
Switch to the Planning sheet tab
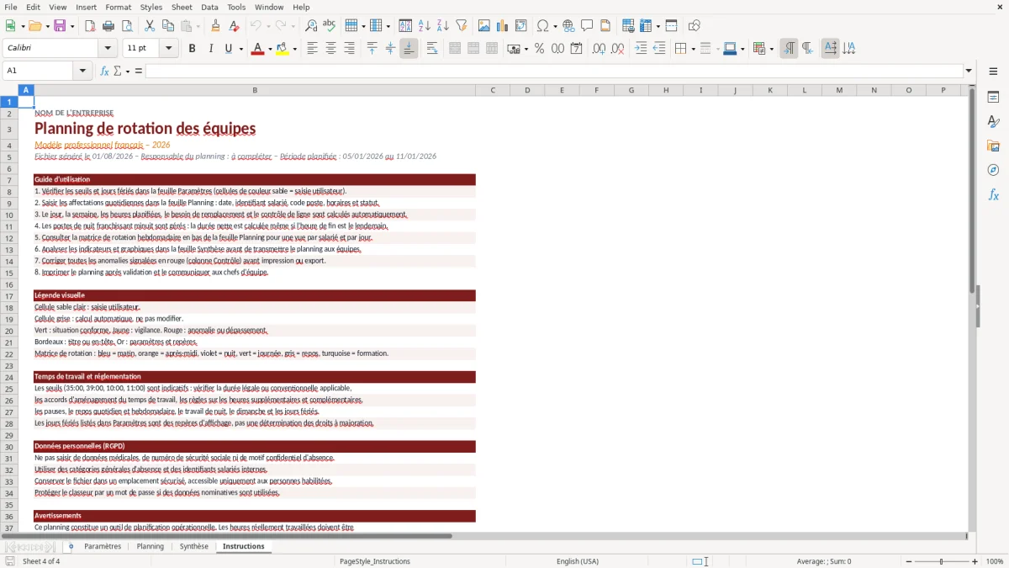151,546
